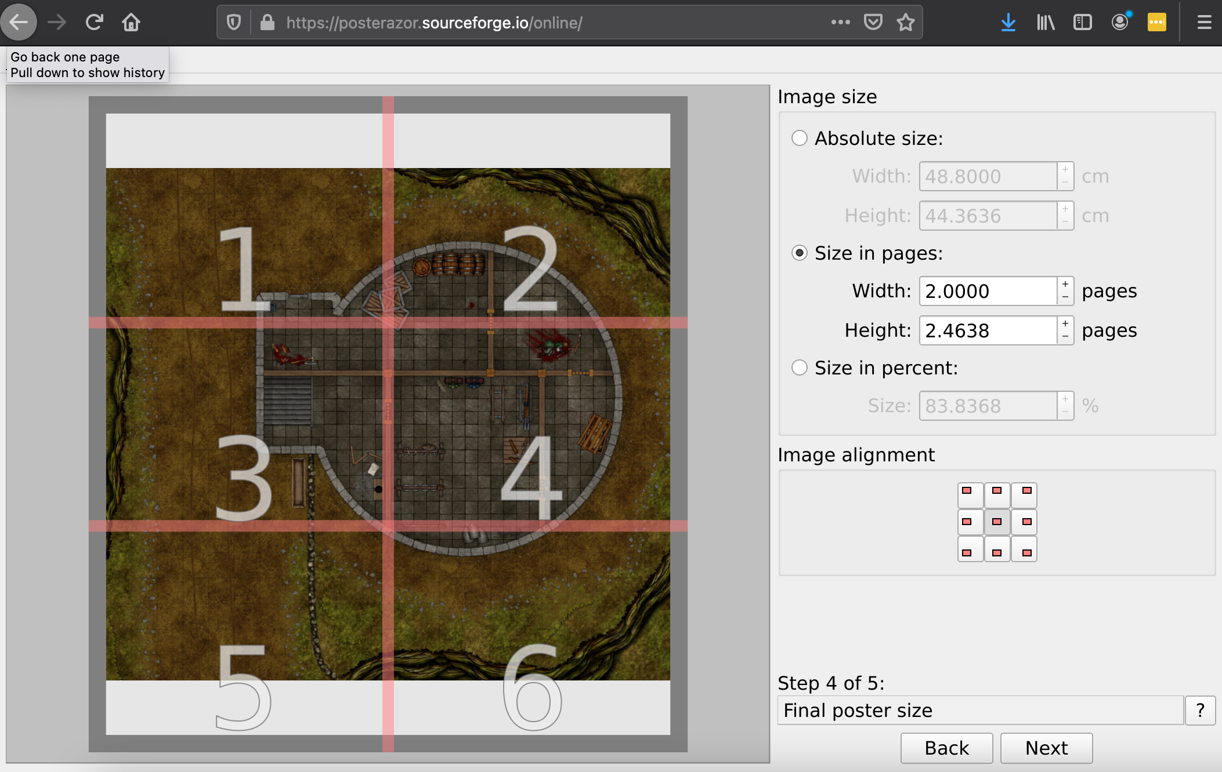The width and height of the screenshot is (1222, 772).
Task: Click the home icon in toolbar
Action: pos(131,23)
